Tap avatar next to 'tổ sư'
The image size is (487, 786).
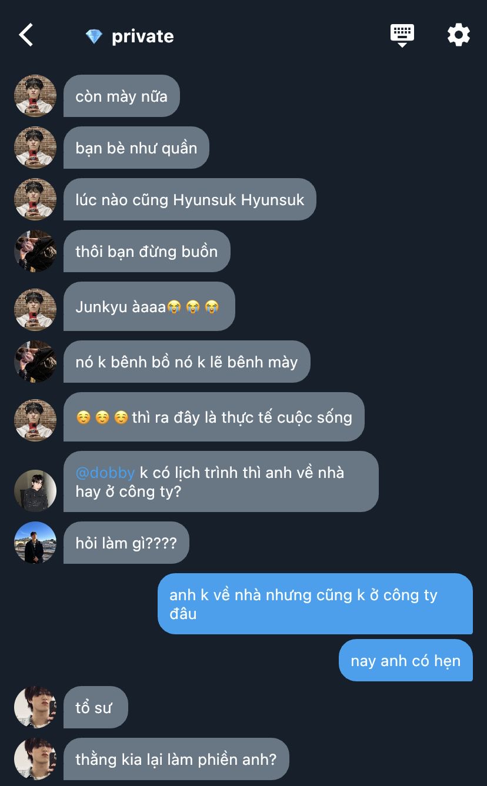point(35,707)
